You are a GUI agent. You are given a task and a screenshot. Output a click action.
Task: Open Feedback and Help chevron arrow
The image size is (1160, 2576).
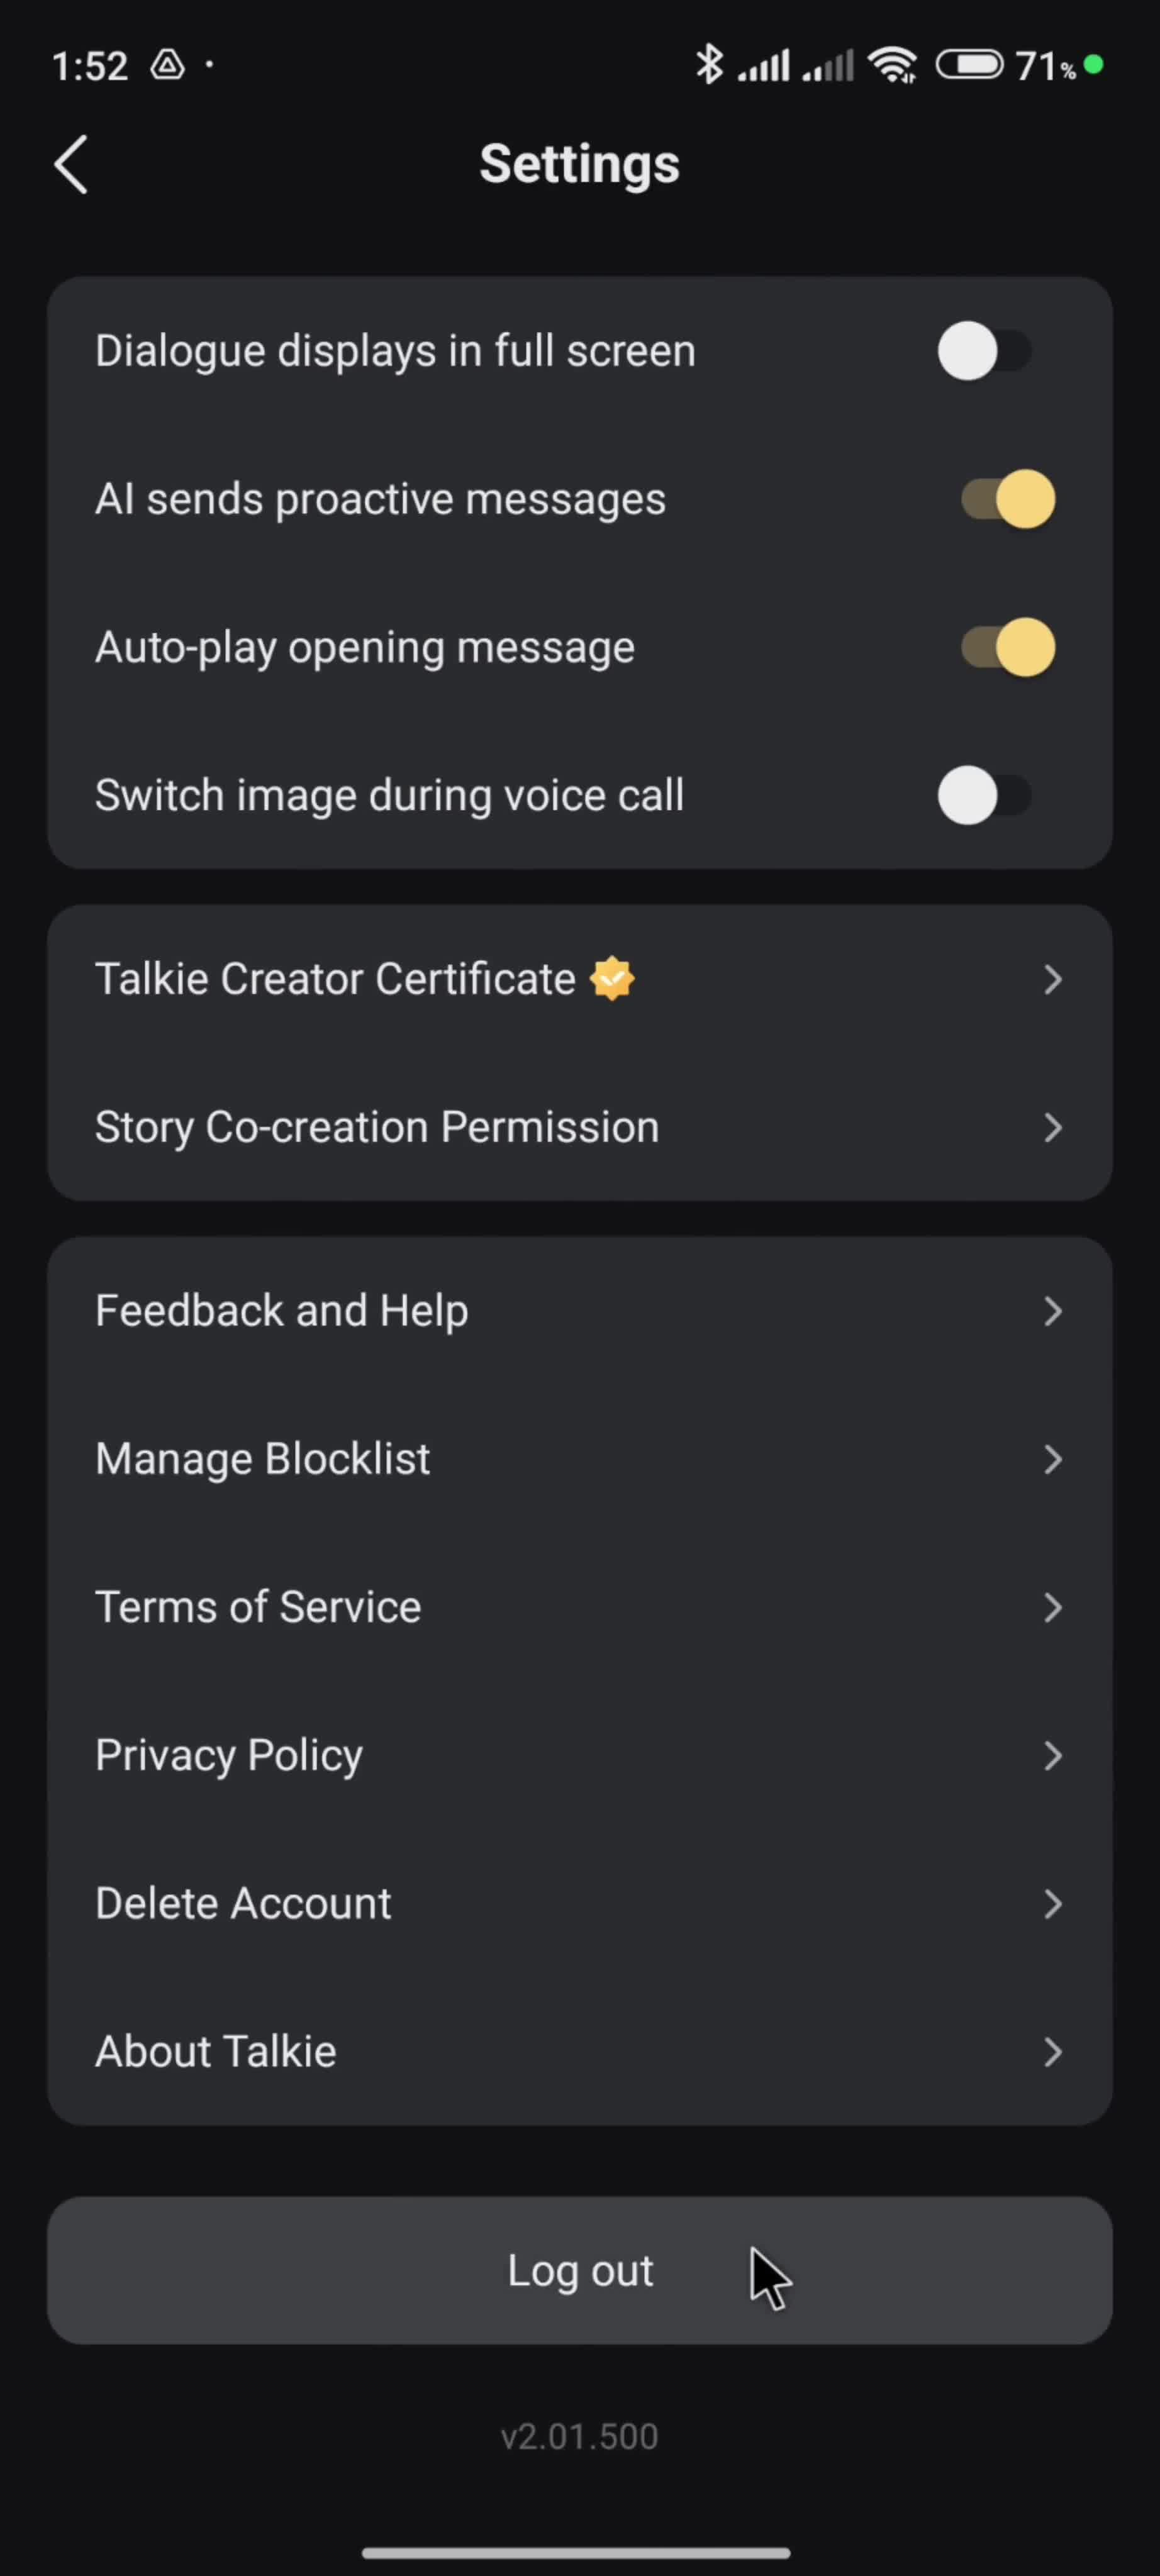click(1052, 1311)
